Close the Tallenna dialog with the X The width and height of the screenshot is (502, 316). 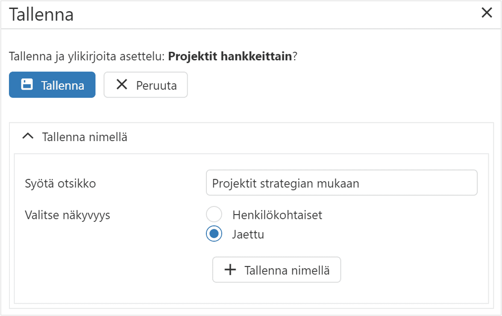tap(487, 13)
